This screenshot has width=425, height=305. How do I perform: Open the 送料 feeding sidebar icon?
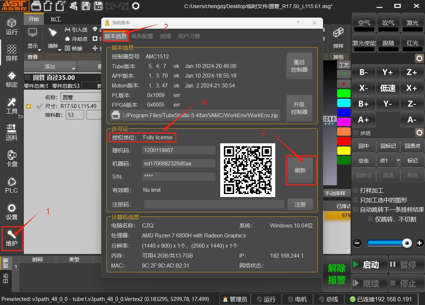12,132
